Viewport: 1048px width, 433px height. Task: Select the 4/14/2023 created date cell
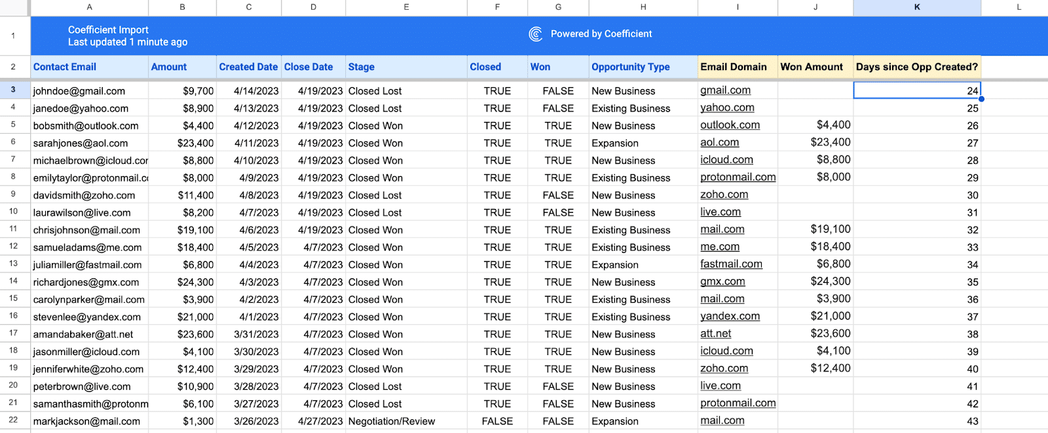pyautogui.click(x=249, y=91)
